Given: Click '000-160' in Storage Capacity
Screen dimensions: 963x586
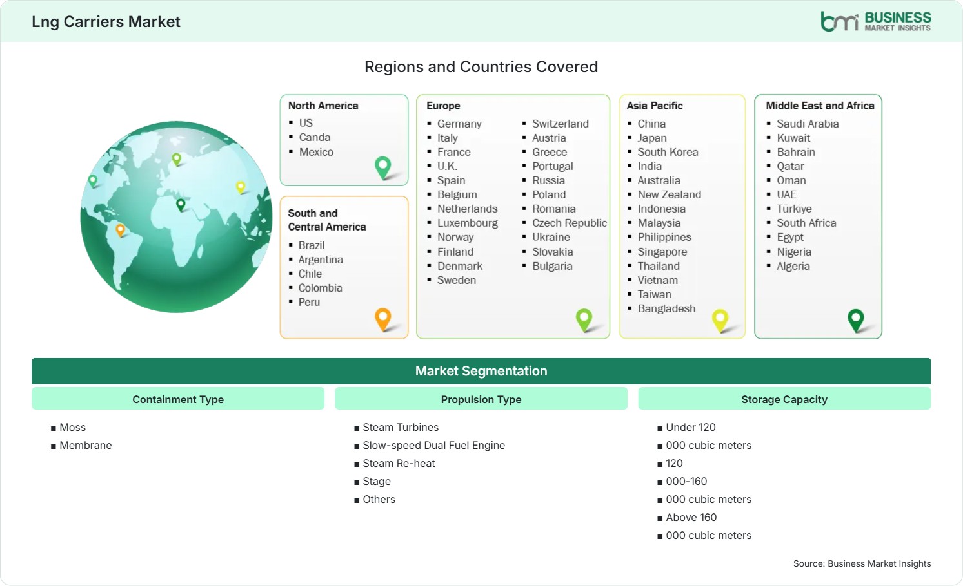Looking at the screenshot, I should tap(686, 481).
